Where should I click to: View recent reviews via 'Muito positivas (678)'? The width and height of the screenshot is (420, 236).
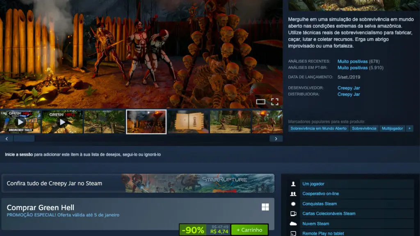click(x=353, y=61)
